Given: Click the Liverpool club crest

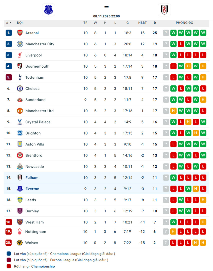Looking at the screenshot, I should click(x=20, y=55).
